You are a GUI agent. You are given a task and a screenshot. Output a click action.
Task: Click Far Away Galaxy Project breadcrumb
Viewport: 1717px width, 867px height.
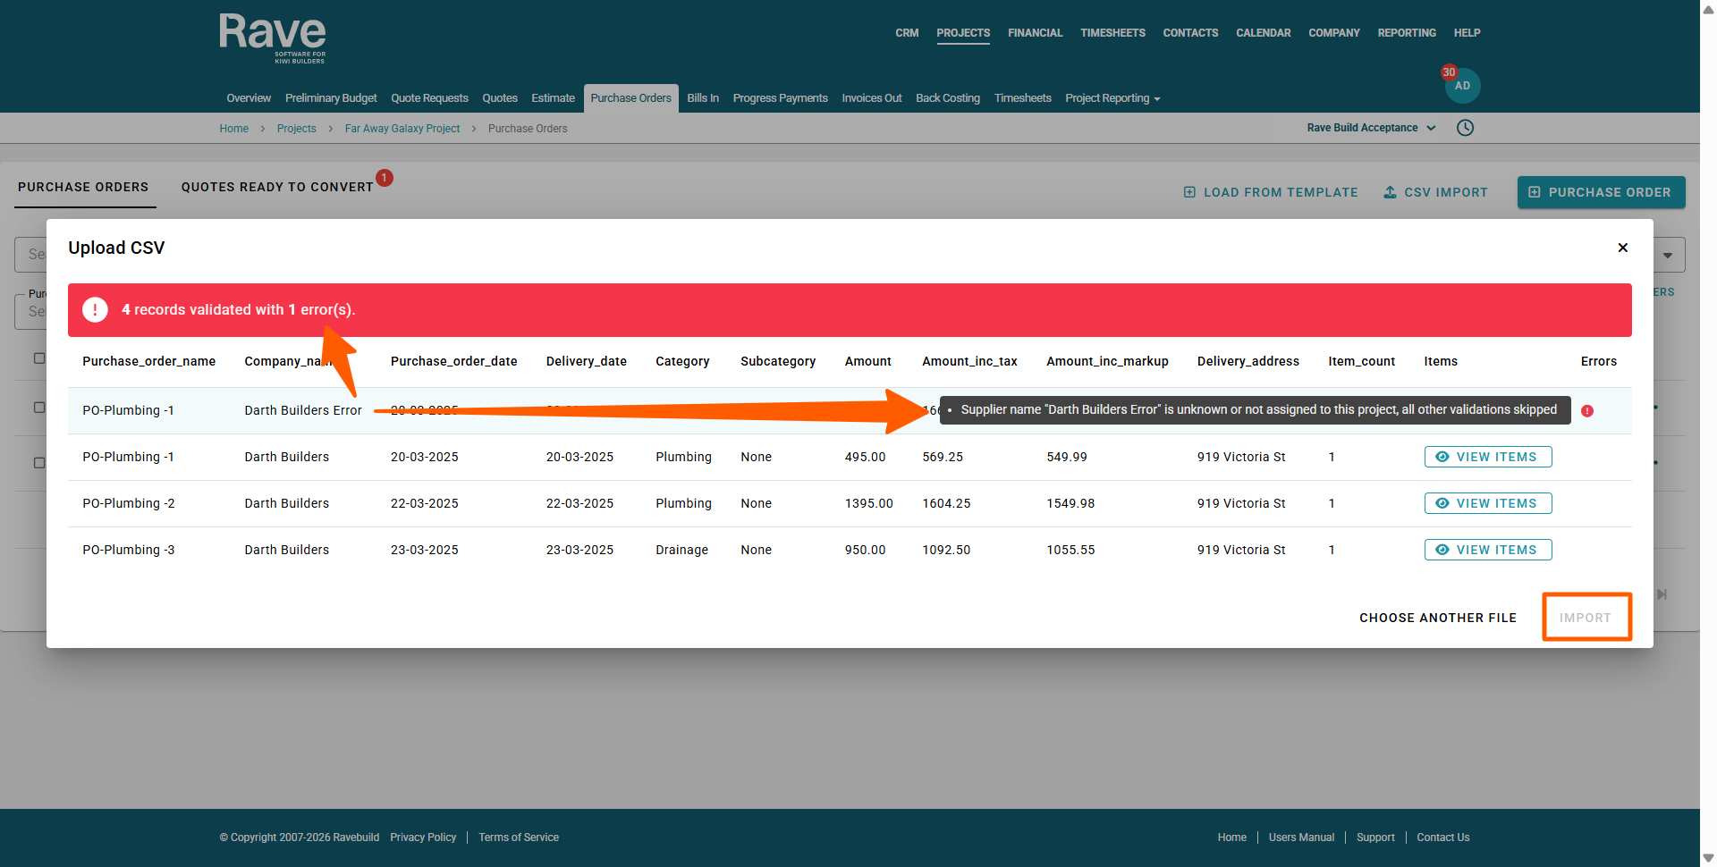pos(402,129)
